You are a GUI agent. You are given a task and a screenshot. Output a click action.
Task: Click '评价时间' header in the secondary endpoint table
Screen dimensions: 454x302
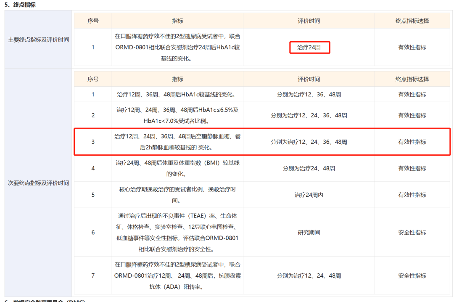coord(309,79)
